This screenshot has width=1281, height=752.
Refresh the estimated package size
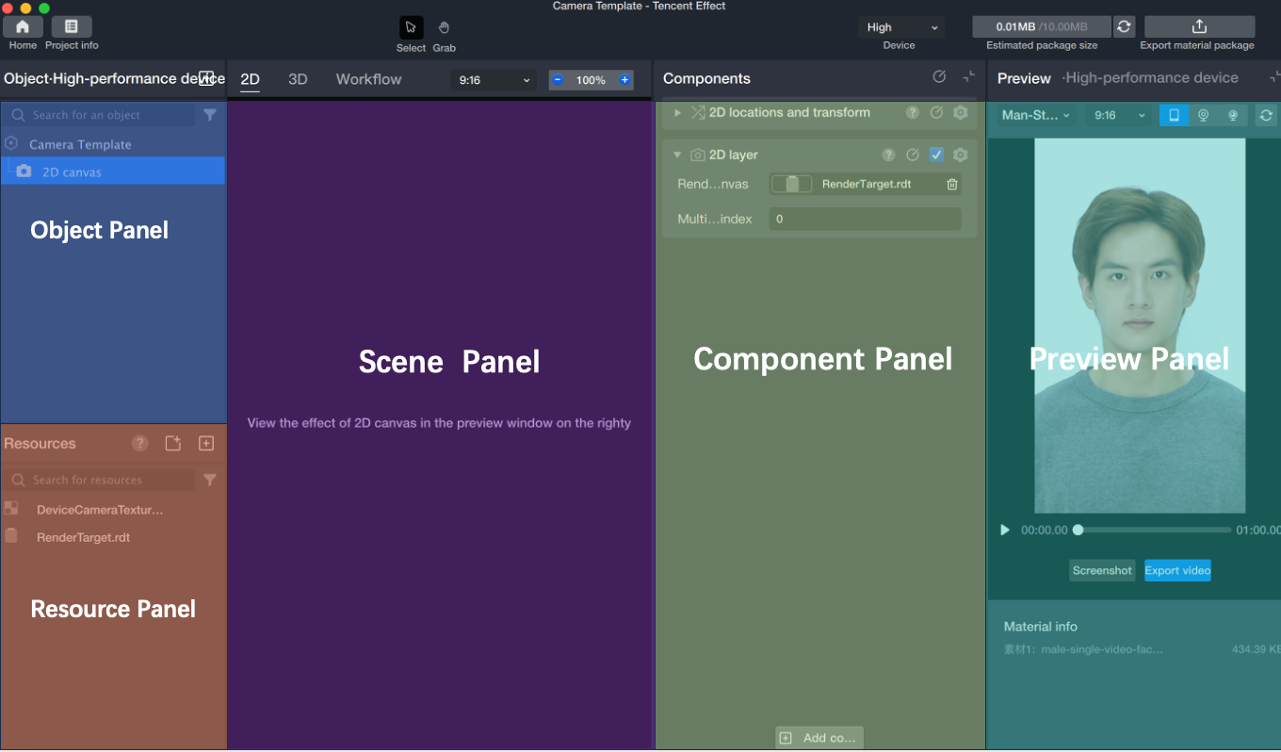point(1124,26)
